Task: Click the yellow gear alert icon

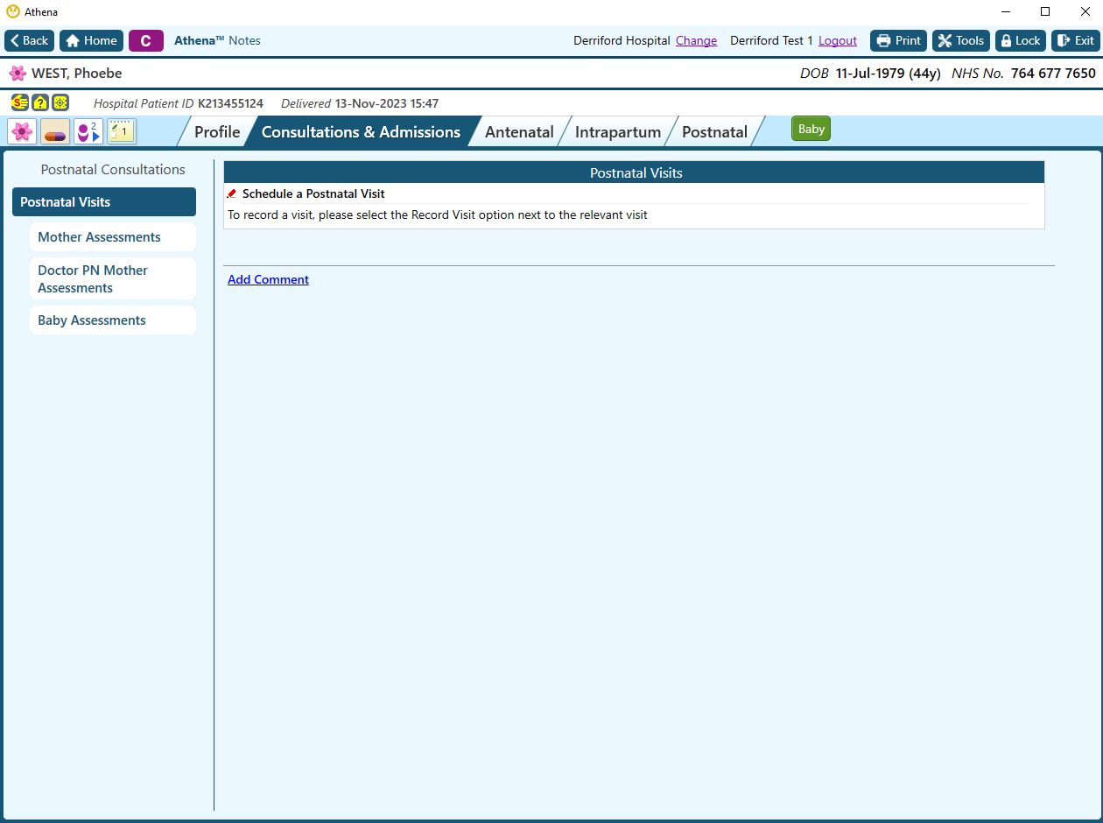Action: click(60, 102)
